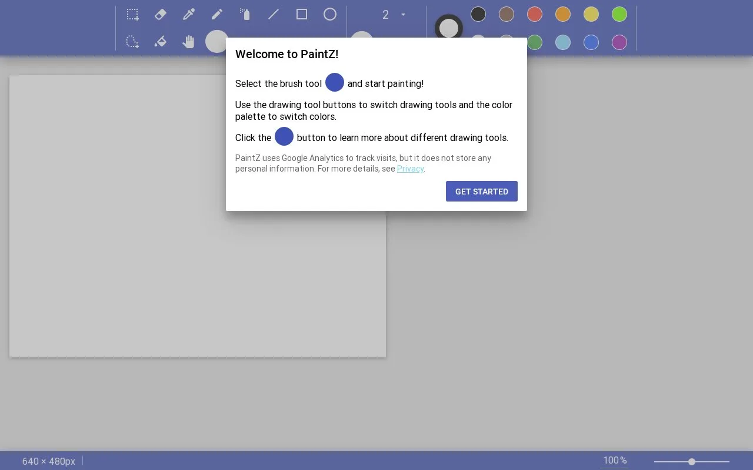Image resolution: width=753 pixels, height=470 pixels.
Task: Click the Welcome to PaintZ! heading
Action: (286, 54)
